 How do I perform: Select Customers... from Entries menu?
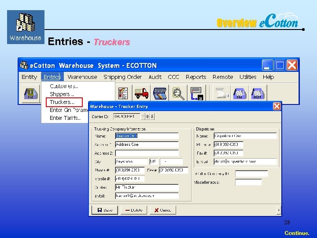click(x=64, y=86)
